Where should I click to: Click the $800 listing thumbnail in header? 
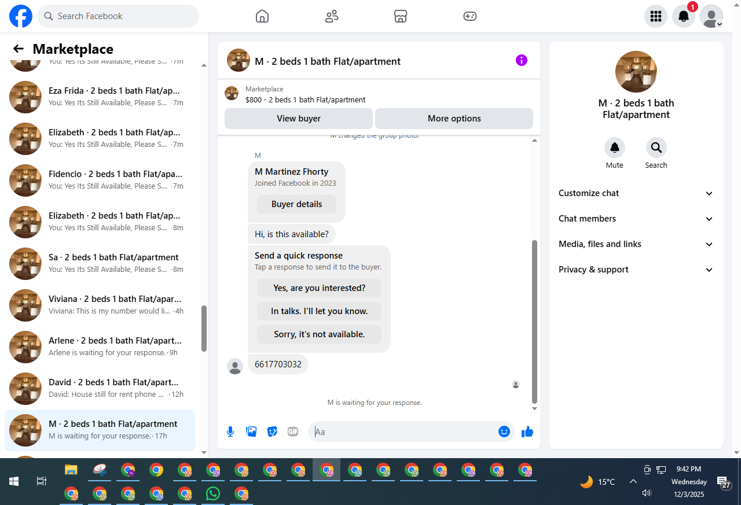pyautogui.click(x=232, y=93)
